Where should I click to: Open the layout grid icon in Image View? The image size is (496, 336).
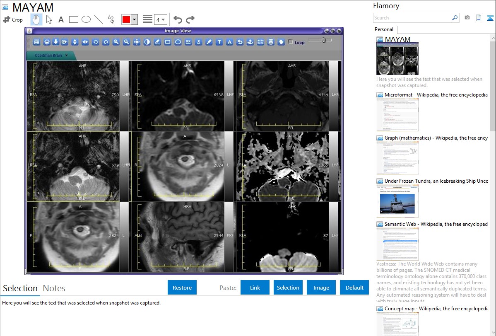pyautogui.click(x=36, y=42)
